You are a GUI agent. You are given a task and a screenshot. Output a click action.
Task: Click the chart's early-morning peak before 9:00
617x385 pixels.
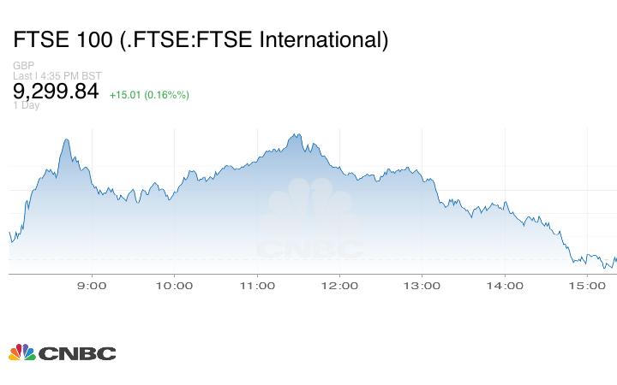coord(66,139)
